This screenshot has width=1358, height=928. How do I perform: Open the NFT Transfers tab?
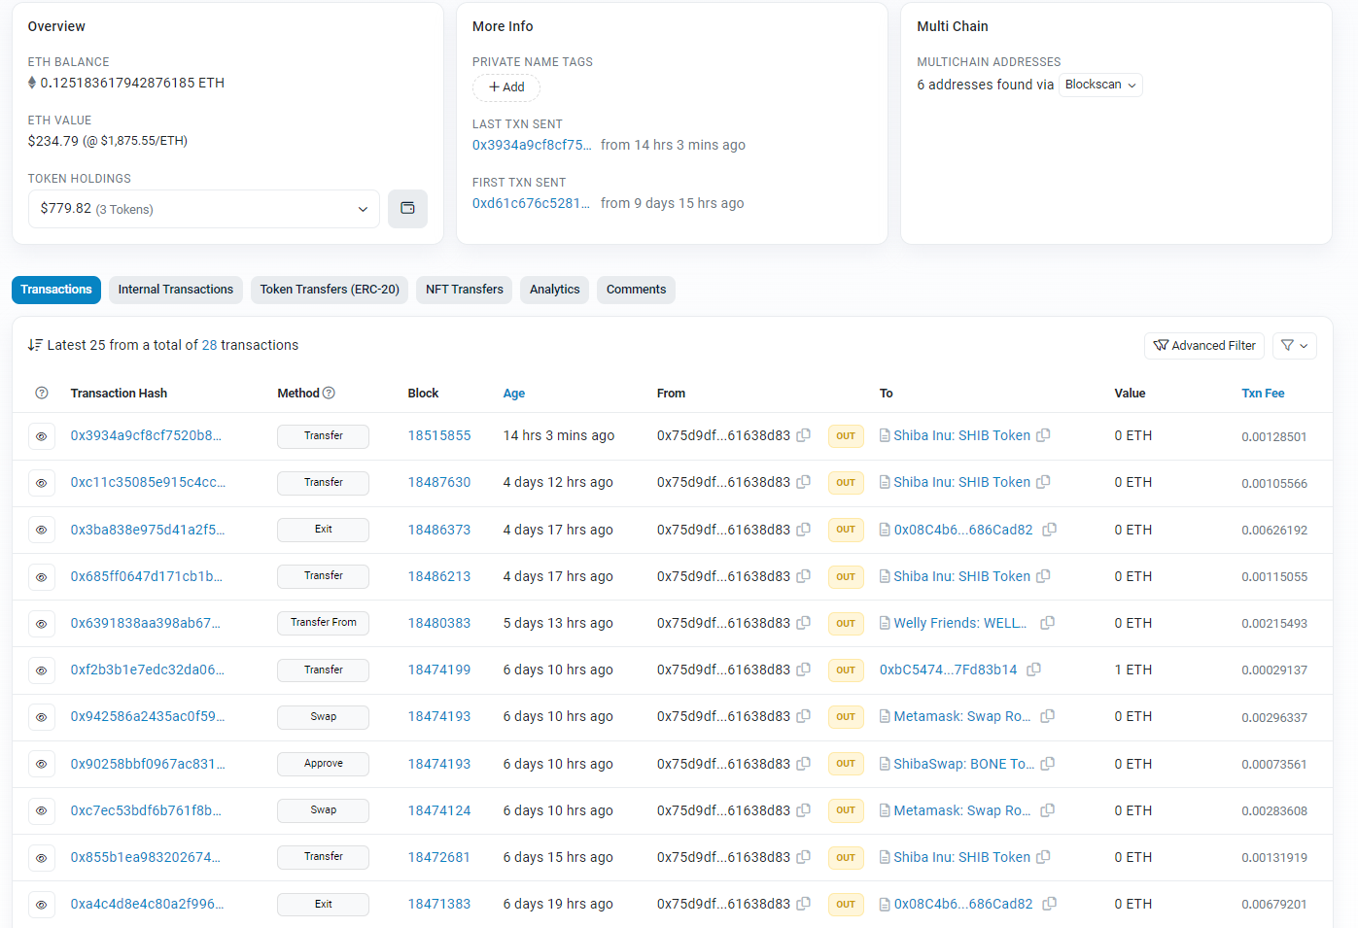pos(464,290)
